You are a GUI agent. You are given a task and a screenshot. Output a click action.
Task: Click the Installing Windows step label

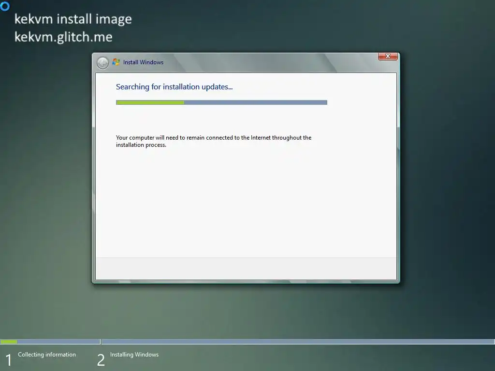point(134,355)
